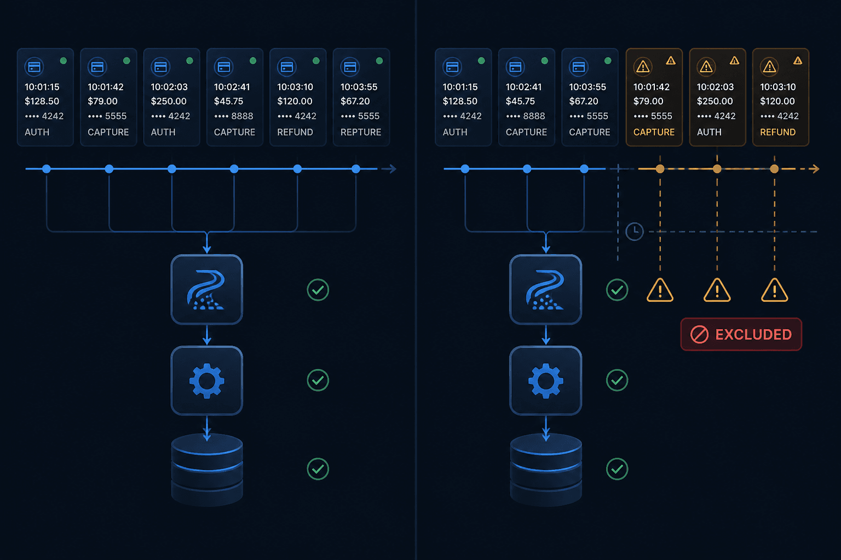The height and width of the screenshot is (560, 841).
Task: Select the blue 10:03:10 REFUND card
Action: coord(298,97)
